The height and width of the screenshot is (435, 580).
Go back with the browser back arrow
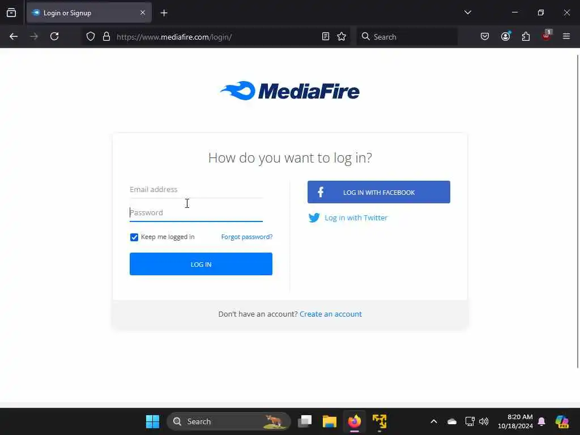14,36
